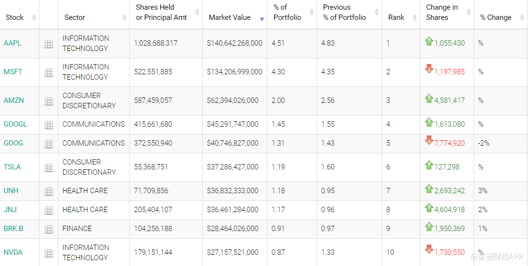Click the table icon beside MSFT
This screenshot has width=528, height=266.
tap(49, 73)
